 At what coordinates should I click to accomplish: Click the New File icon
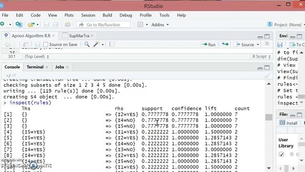click(2, 24)
